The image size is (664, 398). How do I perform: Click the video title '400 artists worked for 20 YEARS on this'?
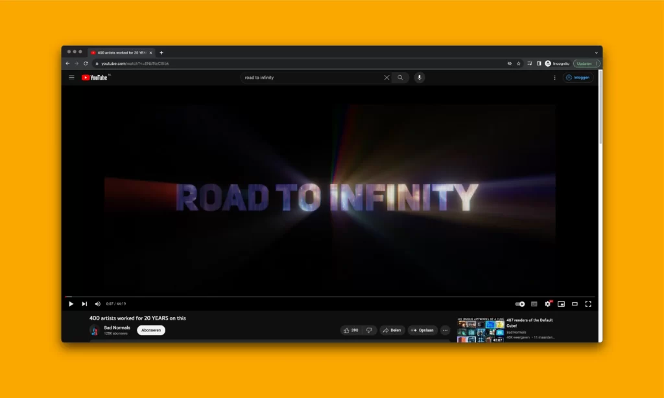[137, 318]
